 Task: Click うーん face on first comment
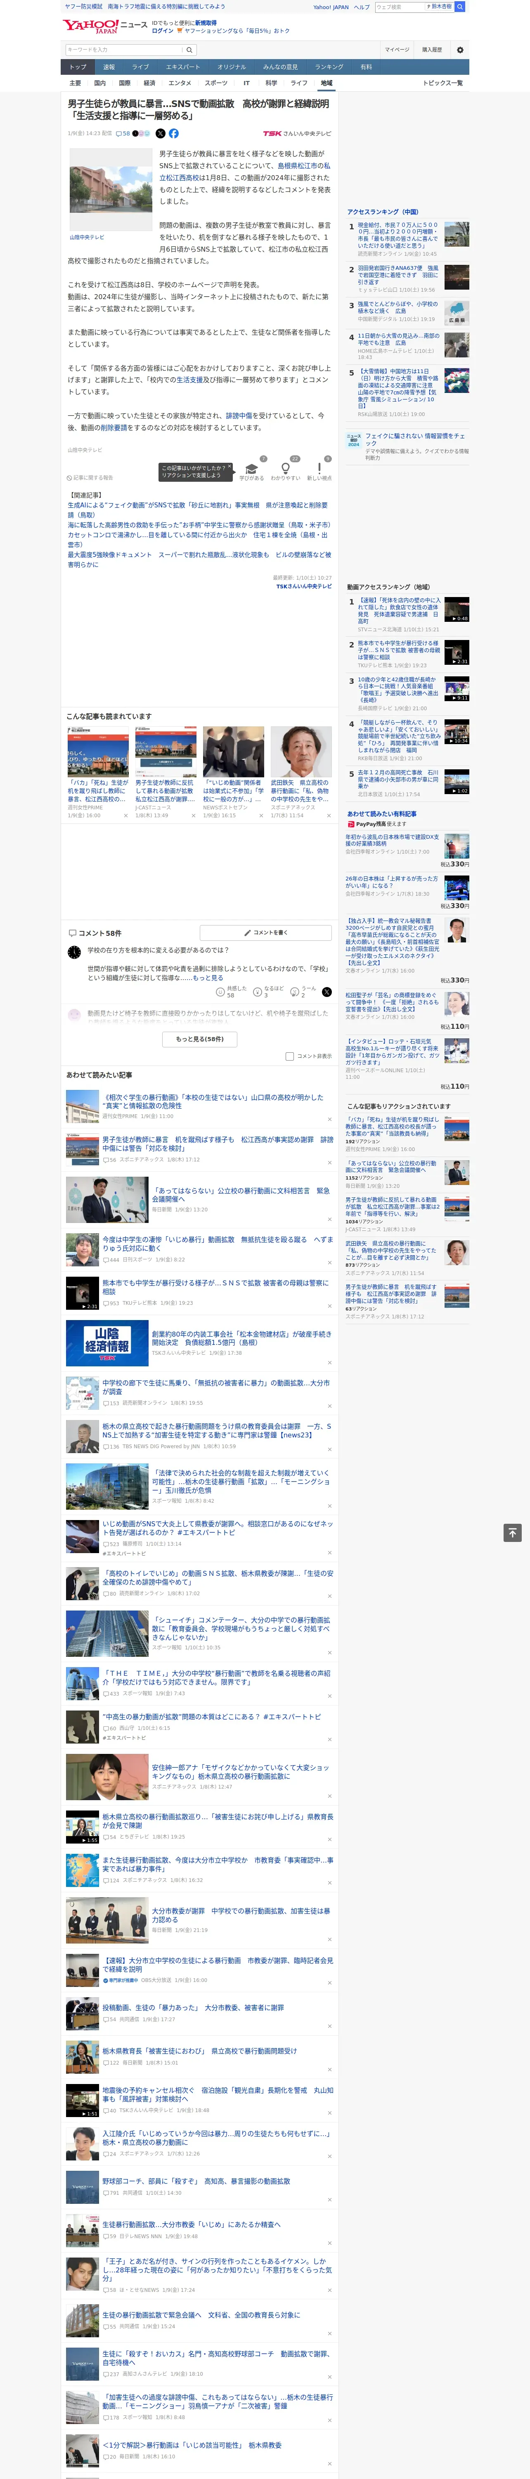(x=293, y=991)
